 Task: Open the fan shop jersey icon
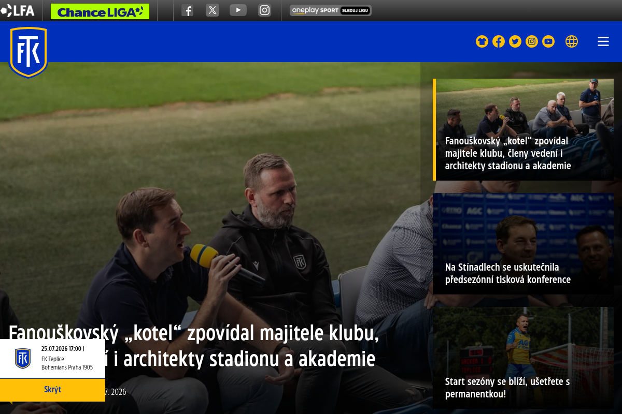coord(482,41)
